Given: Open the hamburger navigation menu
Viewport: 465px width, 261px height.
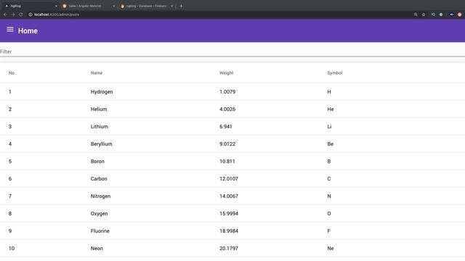Looking at the screenshot, I should click(10, 29).
